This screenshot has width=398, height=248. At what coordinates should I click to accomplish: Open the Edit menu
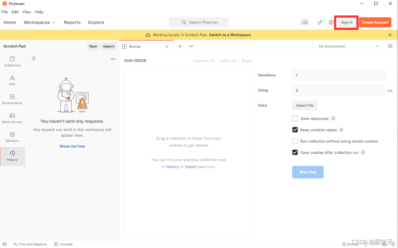(x=15, y=12)
